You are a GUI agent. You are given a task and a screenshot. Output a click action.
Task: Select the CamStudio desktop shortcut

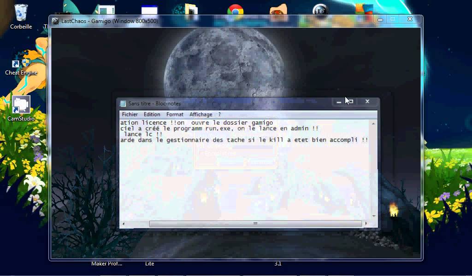(x=21, y=109)
